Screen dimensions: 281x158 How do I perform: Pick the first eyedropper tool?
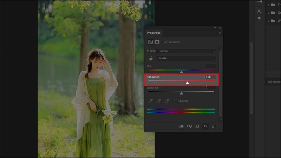coord(151,101)
